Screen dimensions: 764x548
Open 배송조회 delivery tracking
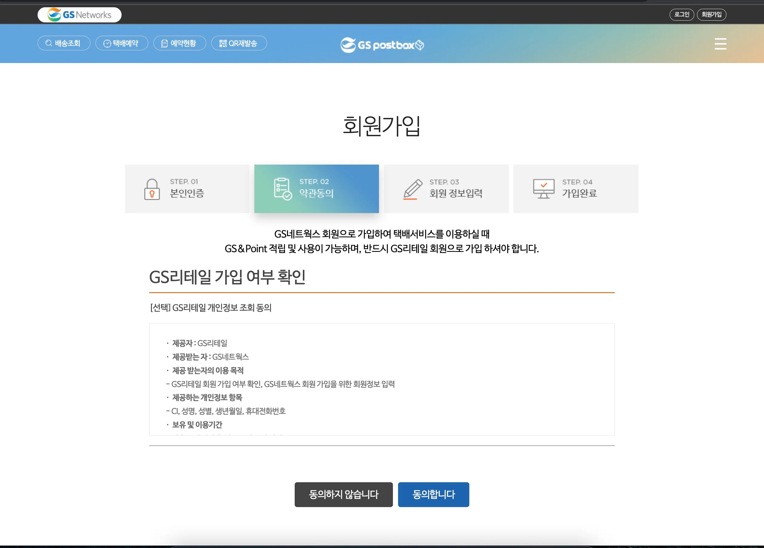64,43
